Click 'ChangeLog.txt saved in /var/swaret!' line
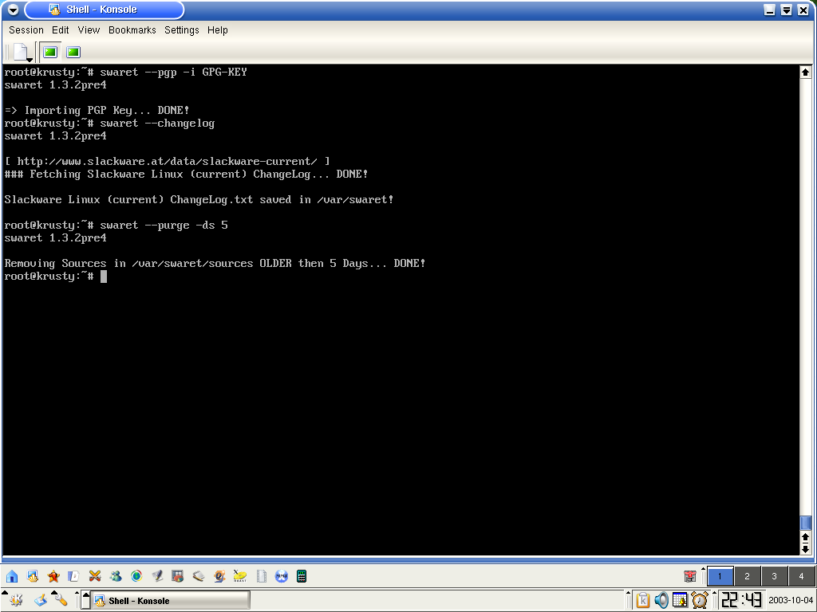 199,200
